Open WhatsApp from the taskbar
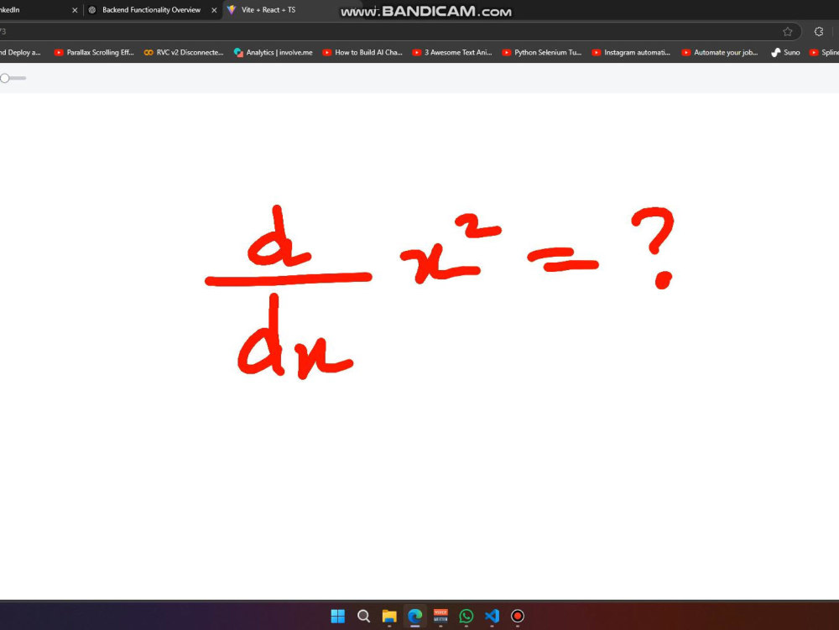The image size is (839, 630). click(x=466, y=616)
